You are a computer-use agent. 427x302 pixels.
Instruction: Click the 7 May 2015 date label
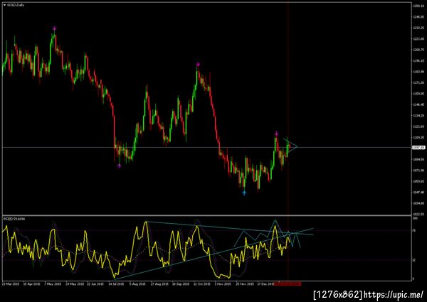click(53, 284)
